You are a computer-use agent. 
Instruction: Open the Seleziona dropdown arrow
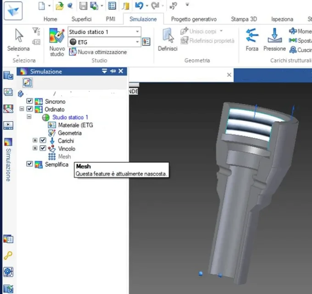click(x=18, y=56)
